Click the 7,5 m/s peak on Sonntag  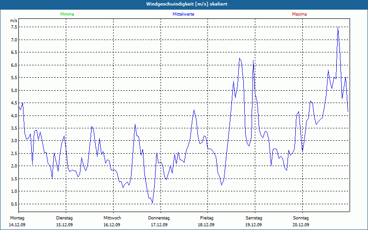coord(338,28)
